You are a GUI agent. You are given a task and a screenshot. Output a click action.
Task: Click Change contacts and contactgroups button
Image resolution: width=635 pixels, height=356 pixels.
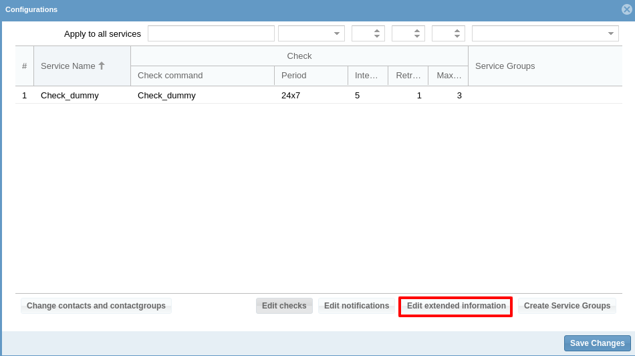click(96, 306)
